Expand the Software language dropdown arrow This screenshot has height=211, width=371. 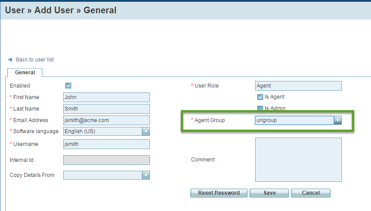point(146,131)
